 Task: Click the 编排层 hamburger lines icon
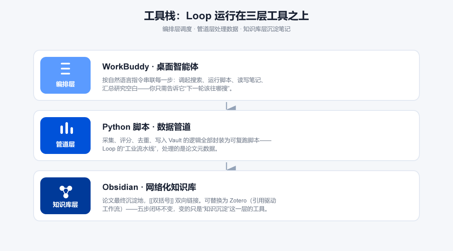pos(65,69)
